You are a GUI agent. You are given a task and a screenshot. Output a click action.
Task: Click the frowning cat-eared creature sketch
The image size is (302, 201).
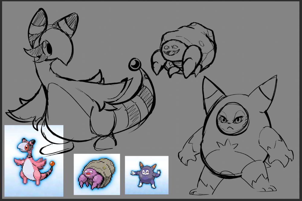tap(236, 135)
